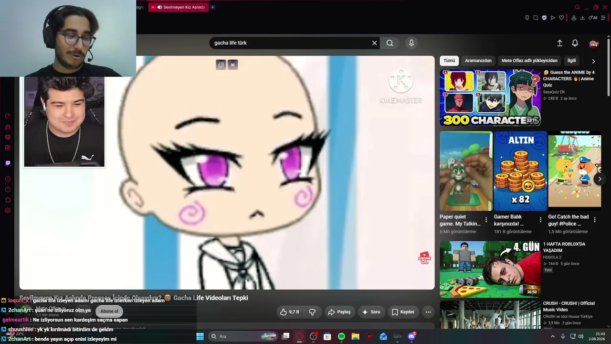The image size is (611, 344).
Task: Open Discord from the taskbar
Action: click(x=411, y=336)
